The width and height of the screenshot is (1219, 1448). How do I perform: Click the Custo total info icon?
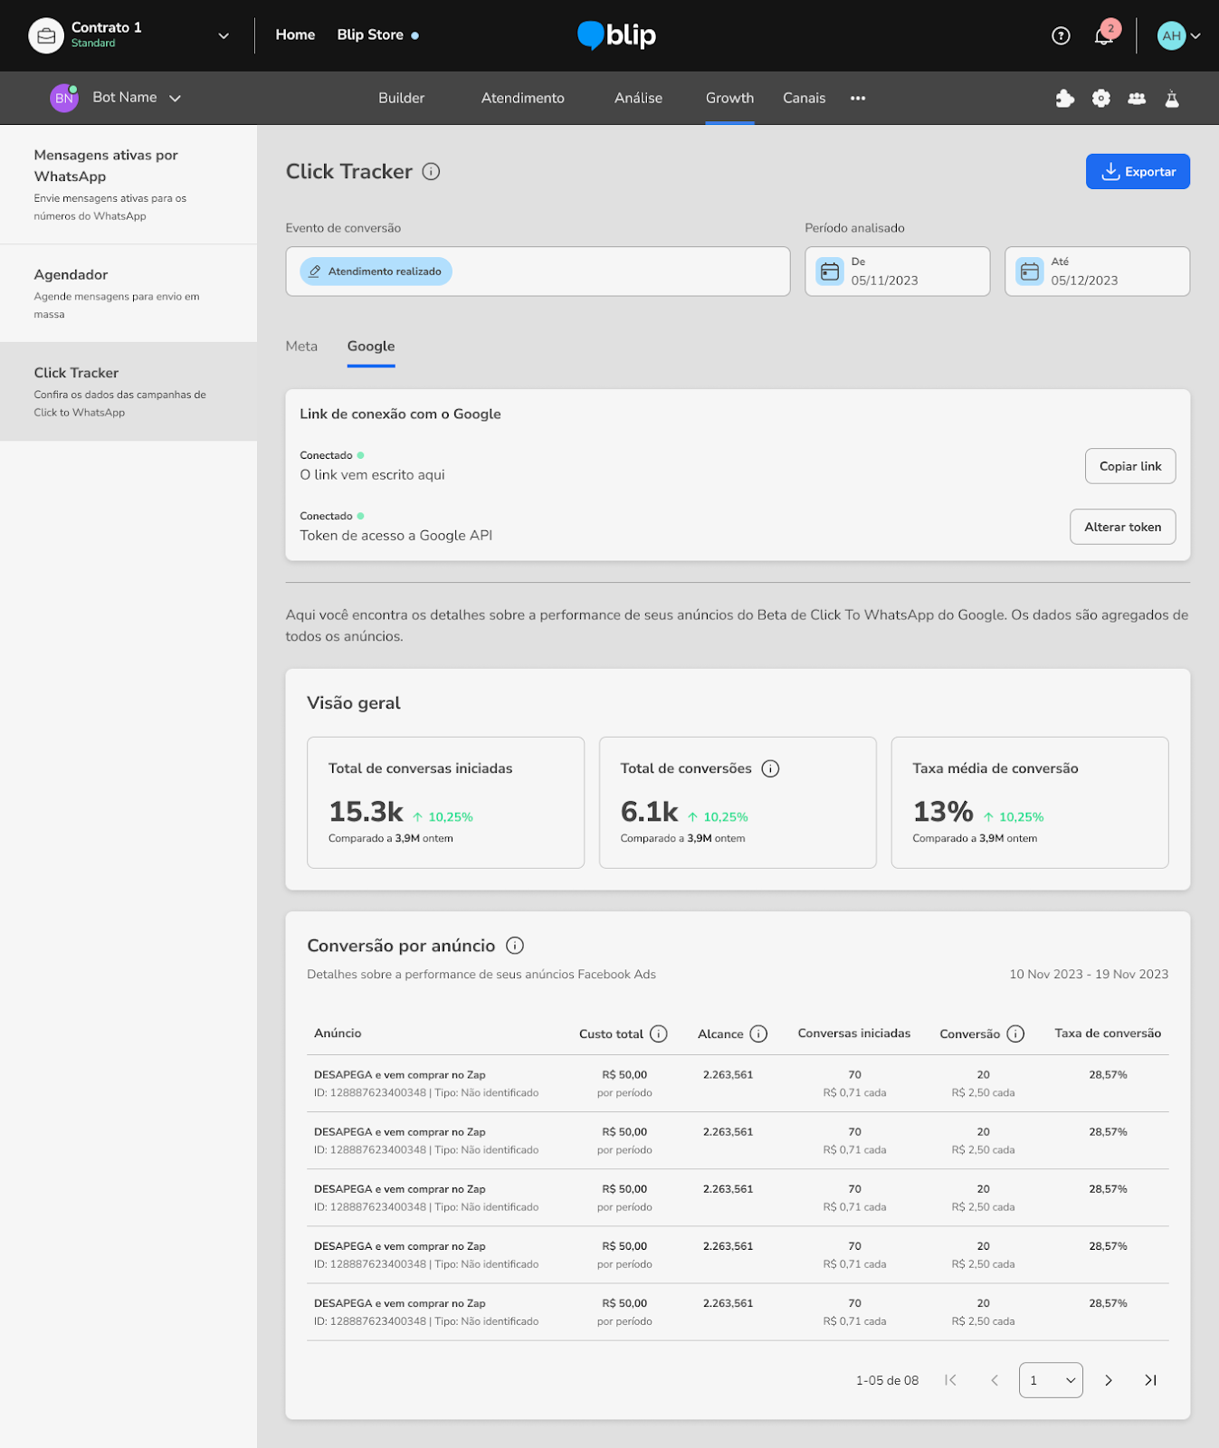pyautogui.click(x=659, y=1034)
